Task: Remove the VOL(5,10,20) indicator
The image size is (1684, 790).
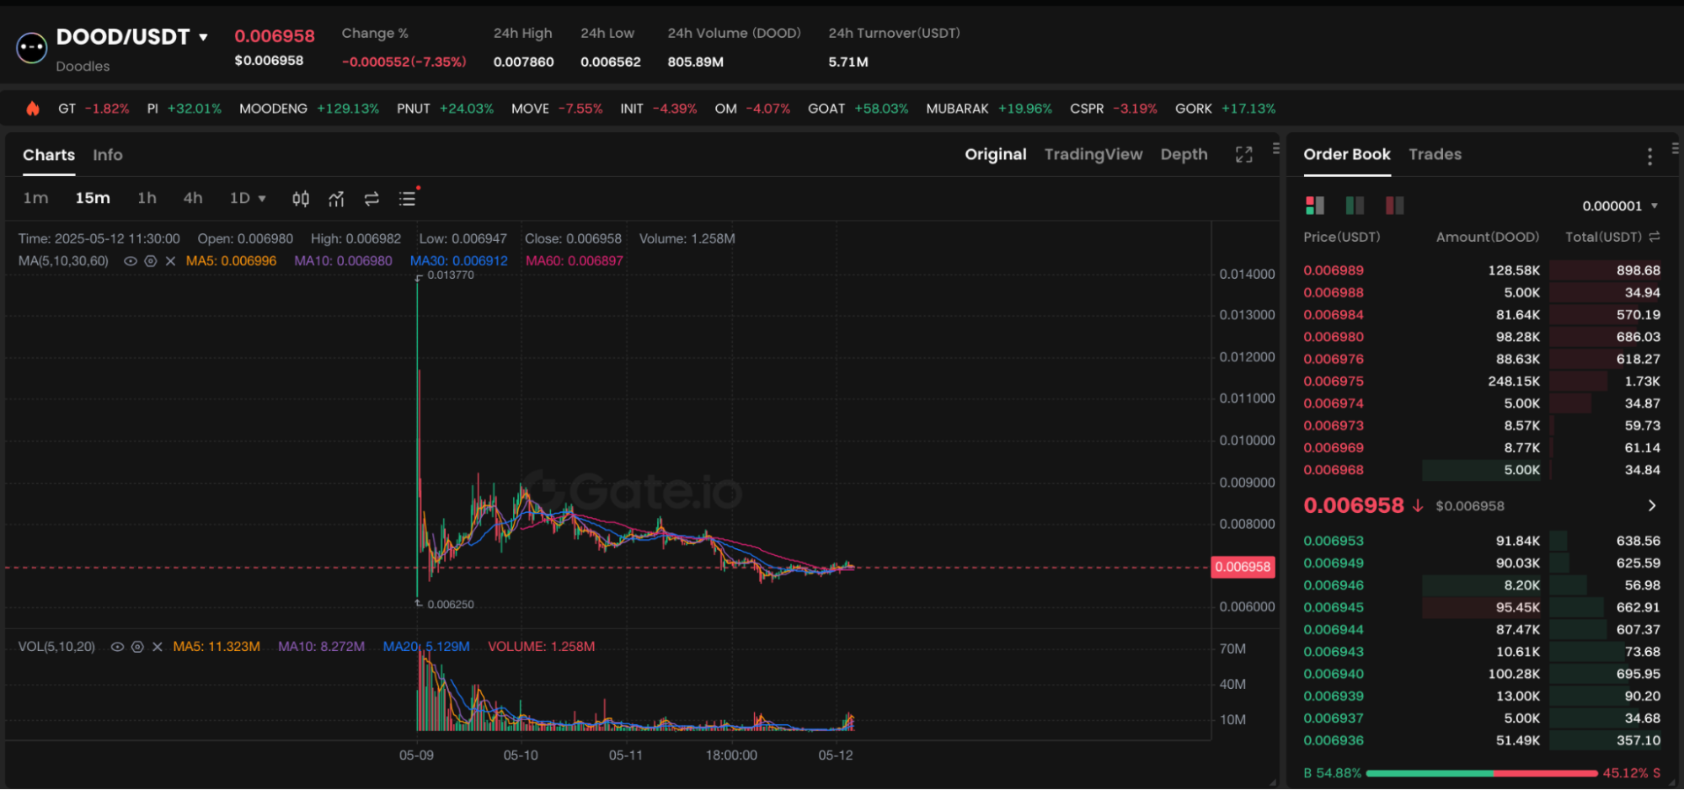Action: [x=157, y=647]
